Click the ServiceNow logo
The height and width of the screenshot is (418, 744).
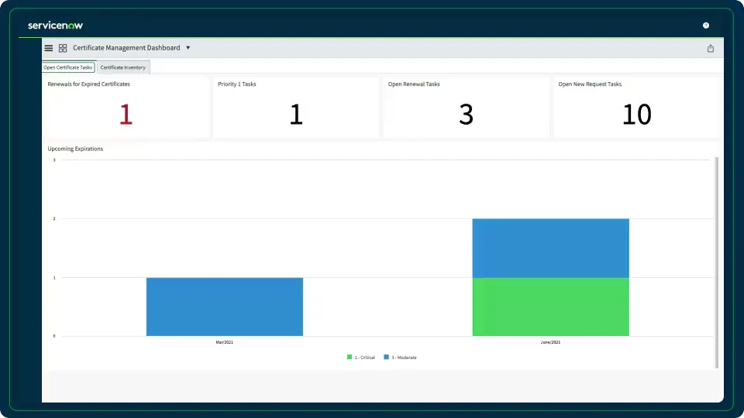(55, 26)
